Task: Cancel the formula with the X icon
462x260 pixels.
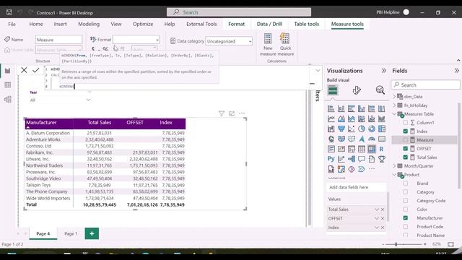Action: click(x=24, y=70)
